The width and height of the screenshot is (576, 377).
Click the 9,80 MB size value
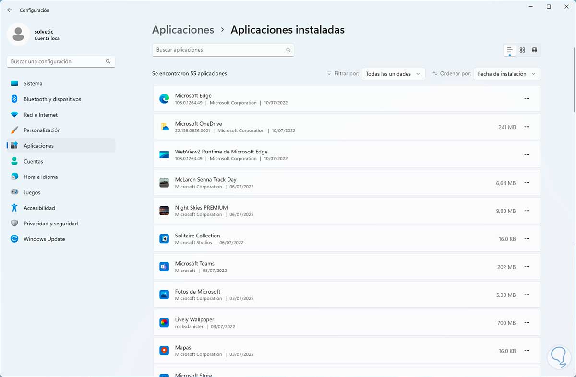[x=506, y=211]
